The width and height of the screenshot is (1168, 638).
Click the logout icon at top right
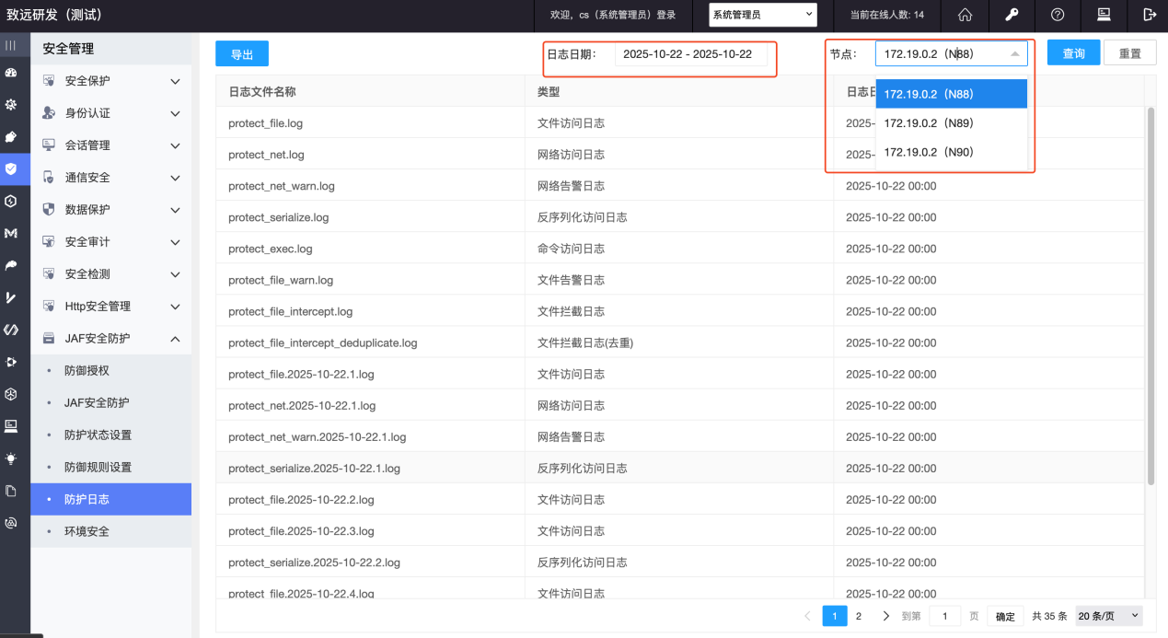(x=1149, y=15)
